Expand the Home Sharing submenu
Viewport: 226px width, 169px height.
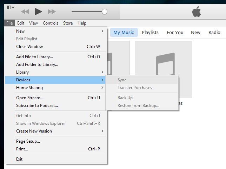[x=55, y=88]
